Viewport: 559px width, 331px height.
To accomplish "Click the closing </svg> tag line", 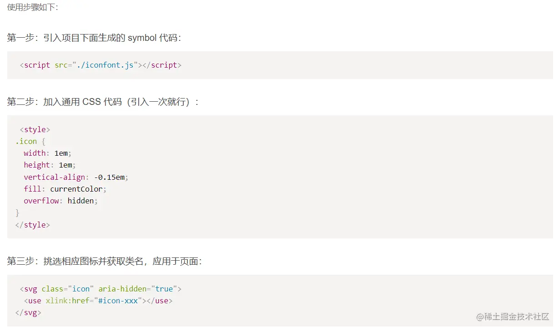I will pos(28,312).
